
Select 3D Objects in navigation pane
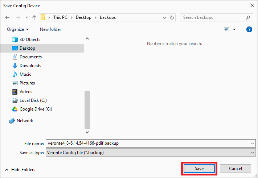click(x=30, y=40)
